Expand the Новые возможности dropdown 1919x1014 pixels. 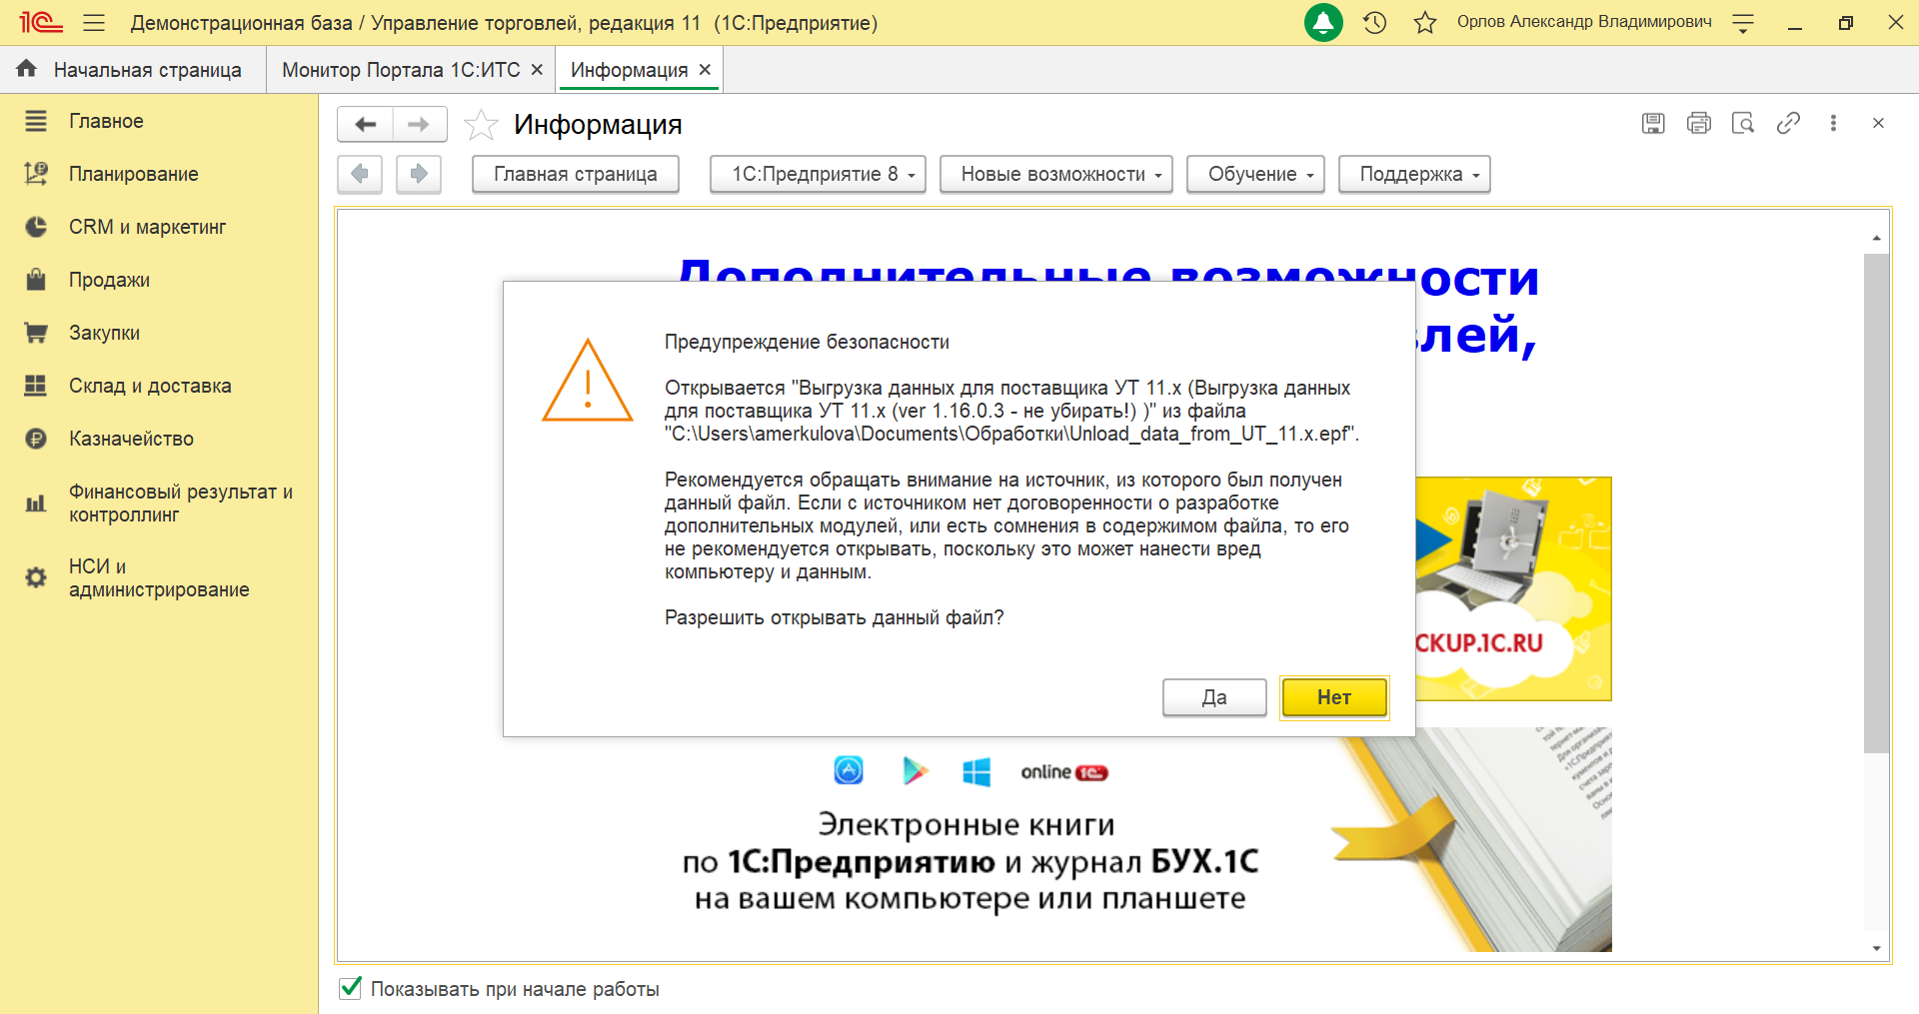click(x=1056, y=174)
